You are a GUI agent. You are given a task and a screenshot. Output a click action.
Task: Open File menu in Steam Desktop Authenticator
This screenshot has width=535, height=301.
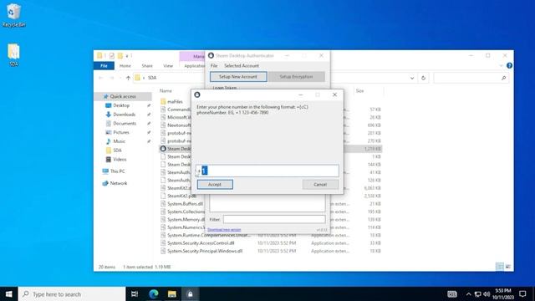tap(214, 65)
